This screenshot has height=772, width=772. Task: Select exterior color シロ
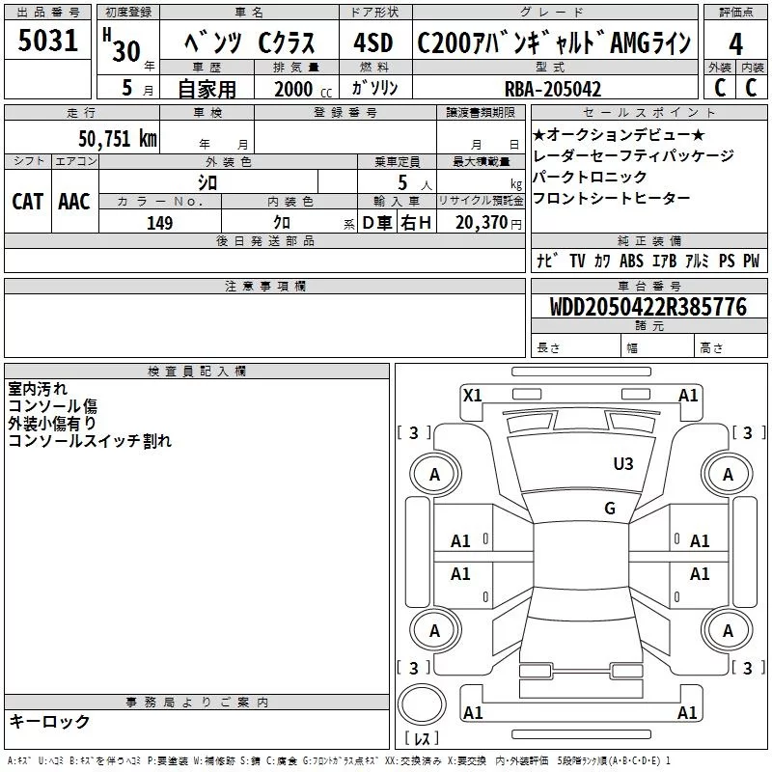click(x=207, y=182)
